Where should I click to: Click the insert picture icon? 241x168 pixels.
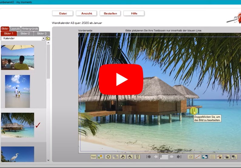(x=100, y=157)
